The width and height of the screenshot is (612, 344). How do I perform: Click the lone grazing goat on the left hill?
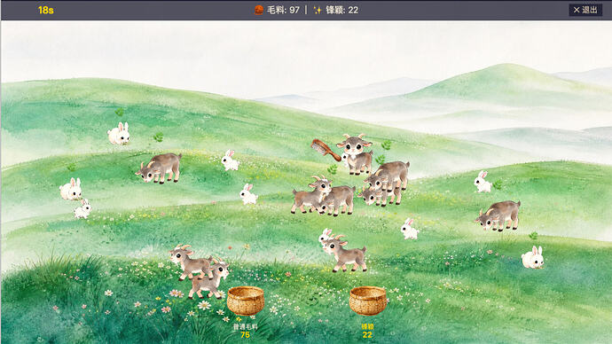point(160,168)
